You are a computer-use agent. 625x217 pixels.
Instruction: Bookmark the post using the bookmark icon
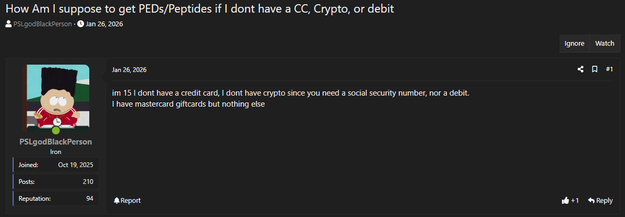point(595,69)
